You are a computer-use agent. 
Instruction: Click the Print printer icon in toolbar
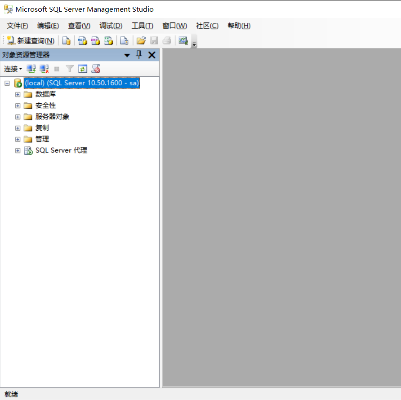167,40
